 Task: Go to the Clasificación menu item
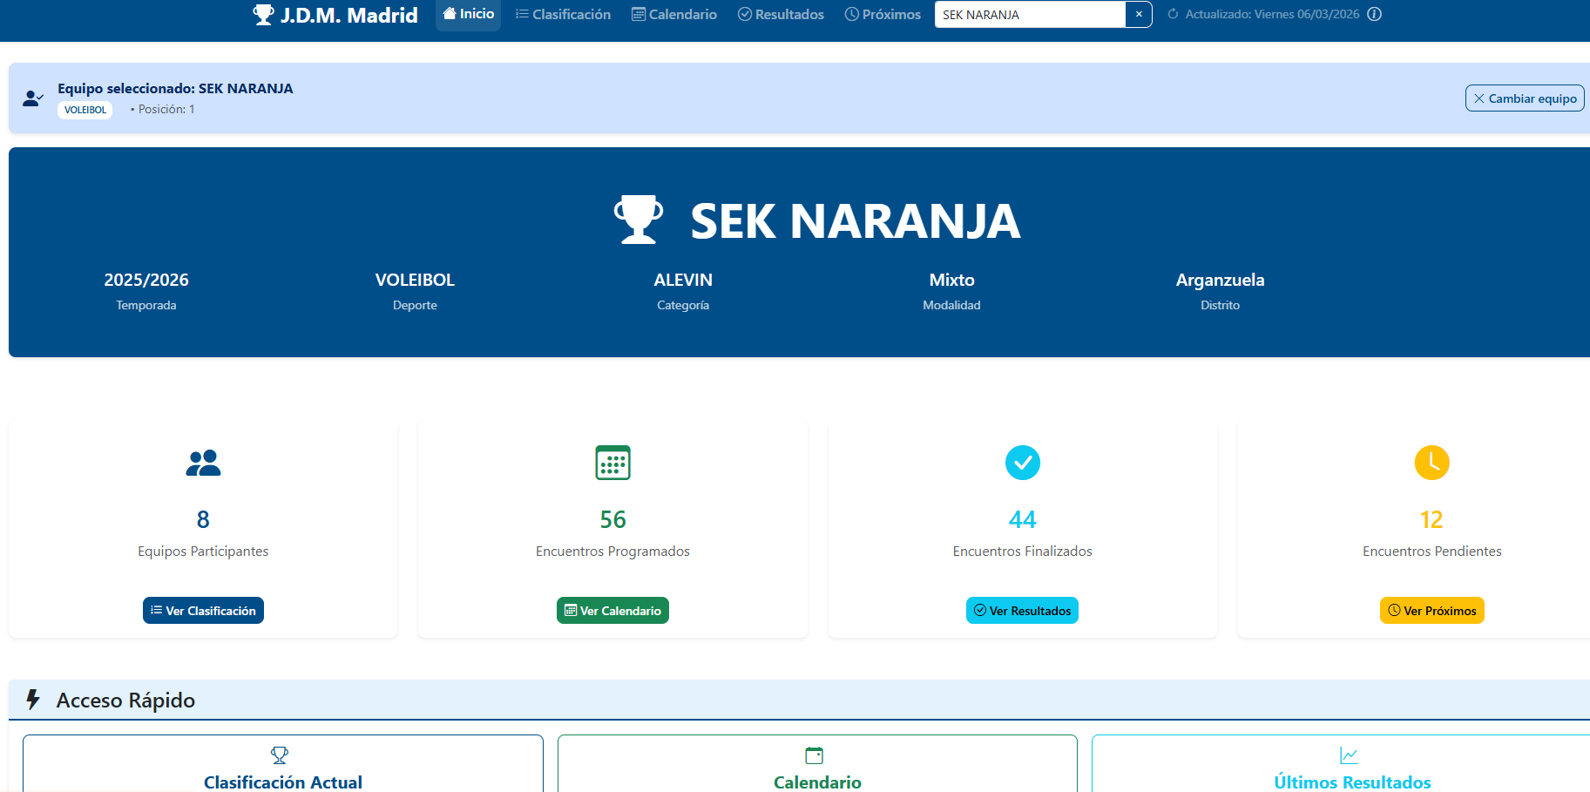pos(563,14)
